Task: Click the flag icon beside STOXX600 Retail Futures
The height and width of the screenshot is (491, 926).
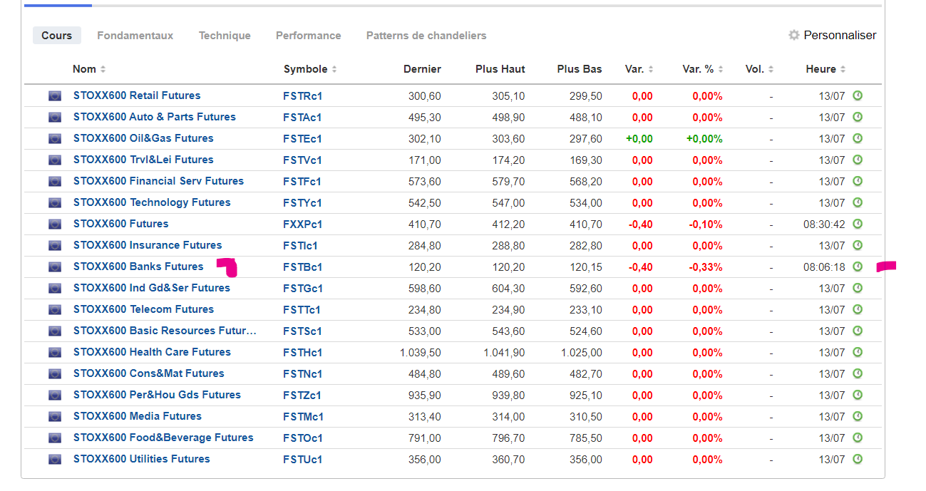Action: (55, 95)
